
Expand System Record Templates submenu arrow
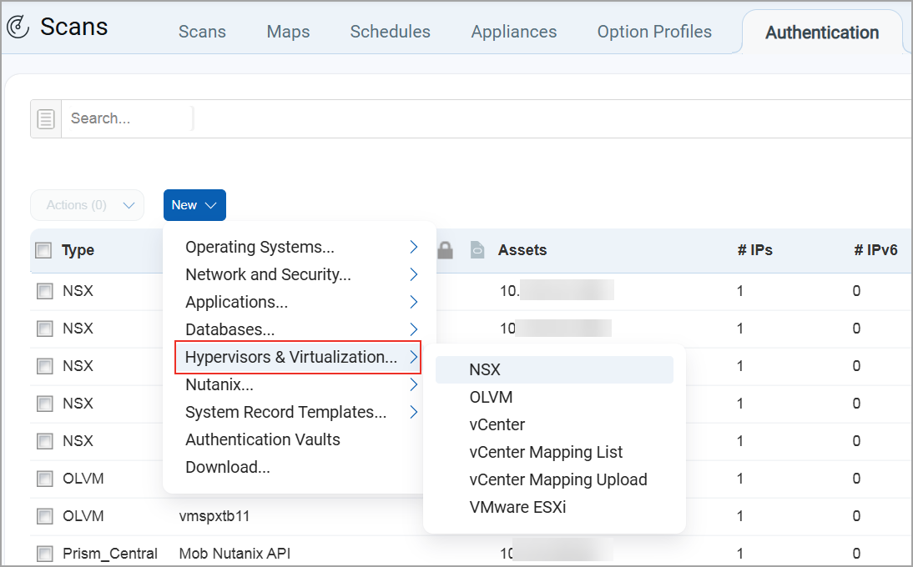[413, 412]
